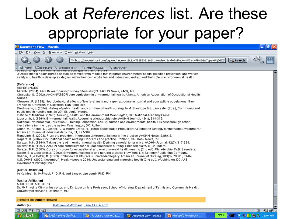Open the File menu
The height and width of the screenshot is (219, 292).
[x=21, y=52]
